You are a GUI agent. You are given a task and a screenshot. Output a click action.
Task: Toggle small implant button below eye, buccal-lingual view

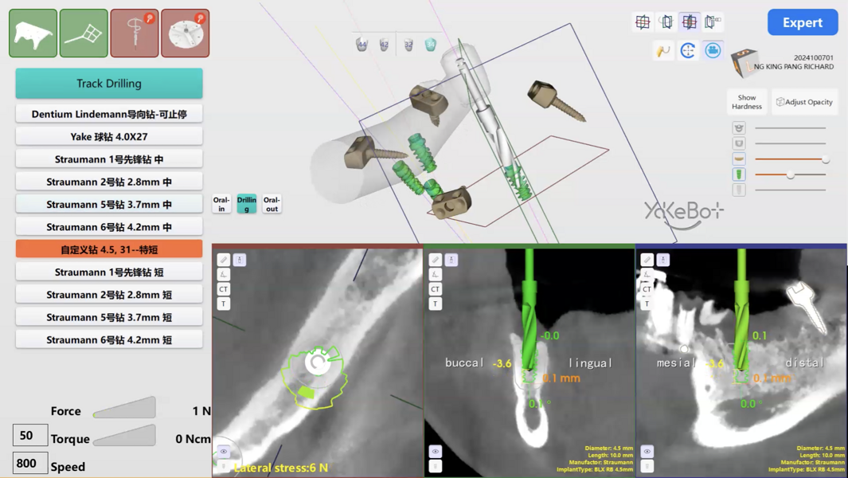click(x=436, y=466)
